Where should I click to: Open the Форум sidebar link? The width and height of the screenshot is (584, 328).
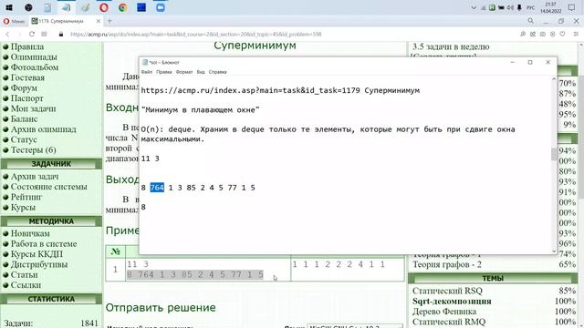(x=24, y=88)
